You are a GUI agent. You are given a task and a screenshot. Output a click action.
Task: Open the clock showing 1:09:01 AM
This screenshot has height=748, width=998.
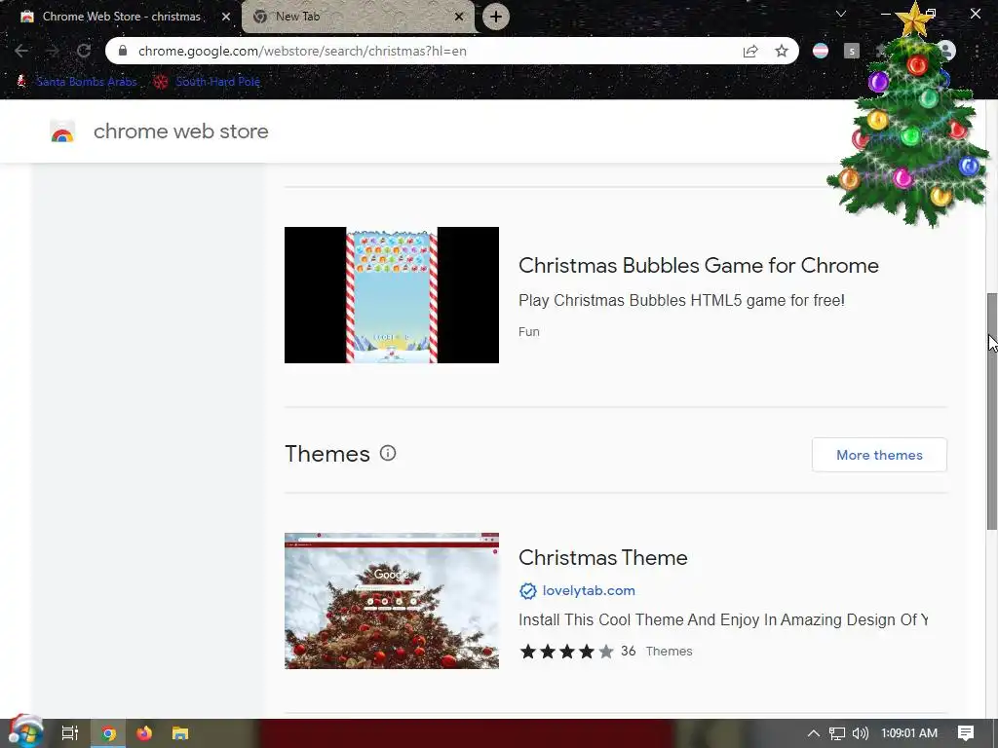tap(909, 733)
